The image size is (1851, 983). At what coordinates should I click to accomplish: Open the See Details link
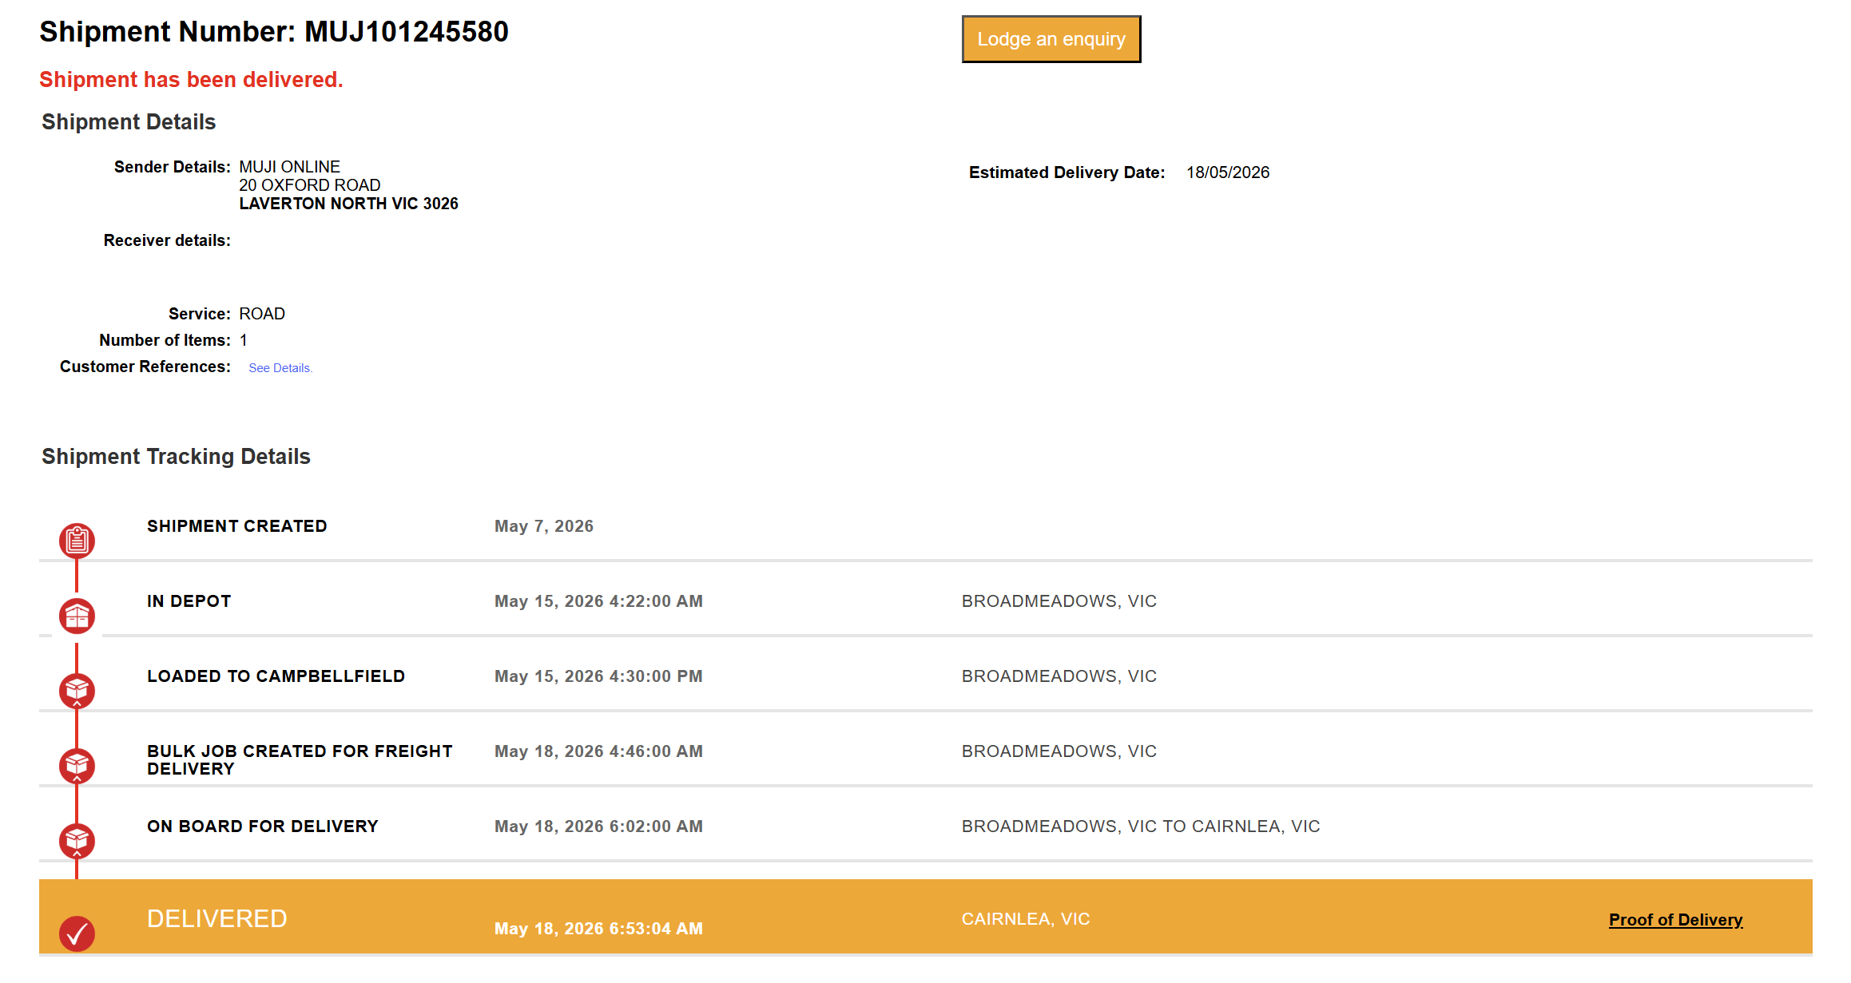click(x=280, y=368)
